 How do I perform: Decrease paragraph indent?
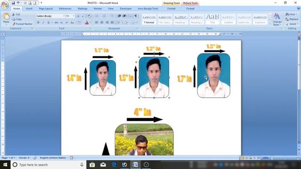119,16
